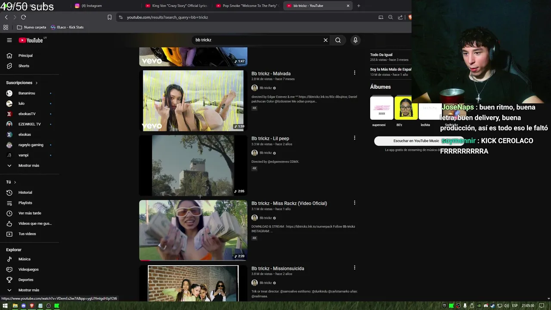
Task: Click the browser address bar URL
Action: coord(167,17)
